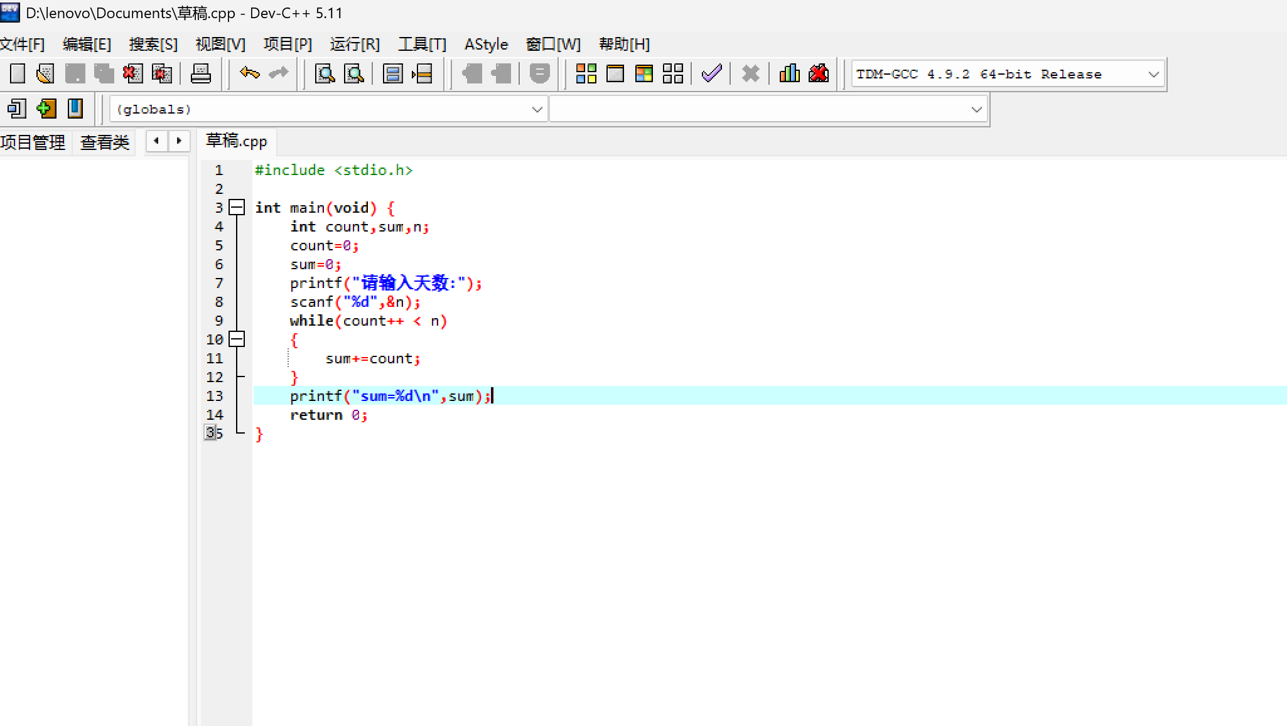
Task: Start debugging with the checkmark icon
Action: (712, 74)
